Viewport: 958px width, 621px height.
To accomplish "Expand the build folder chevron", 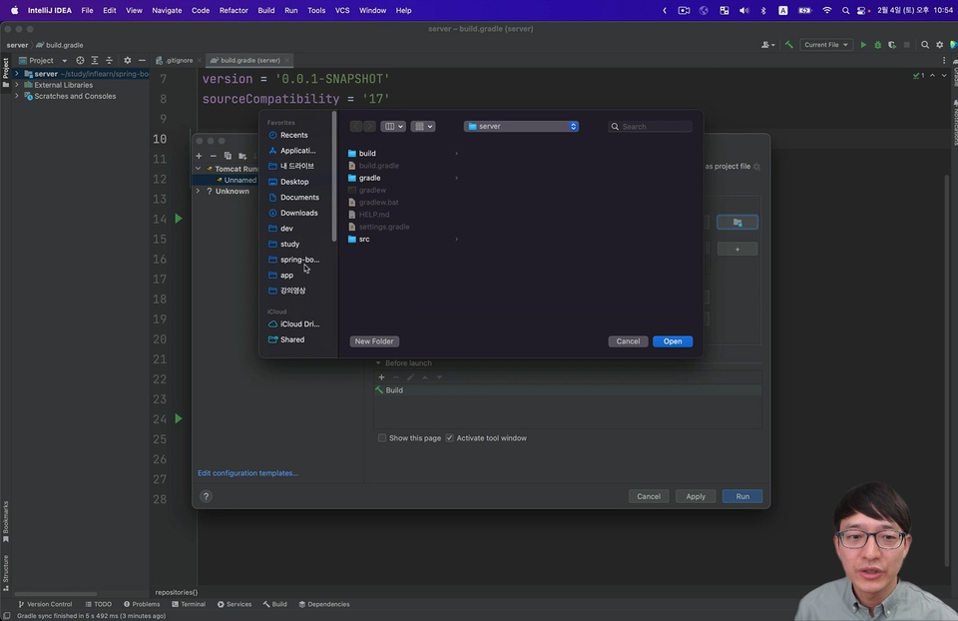I will click(x=456, y=154).
